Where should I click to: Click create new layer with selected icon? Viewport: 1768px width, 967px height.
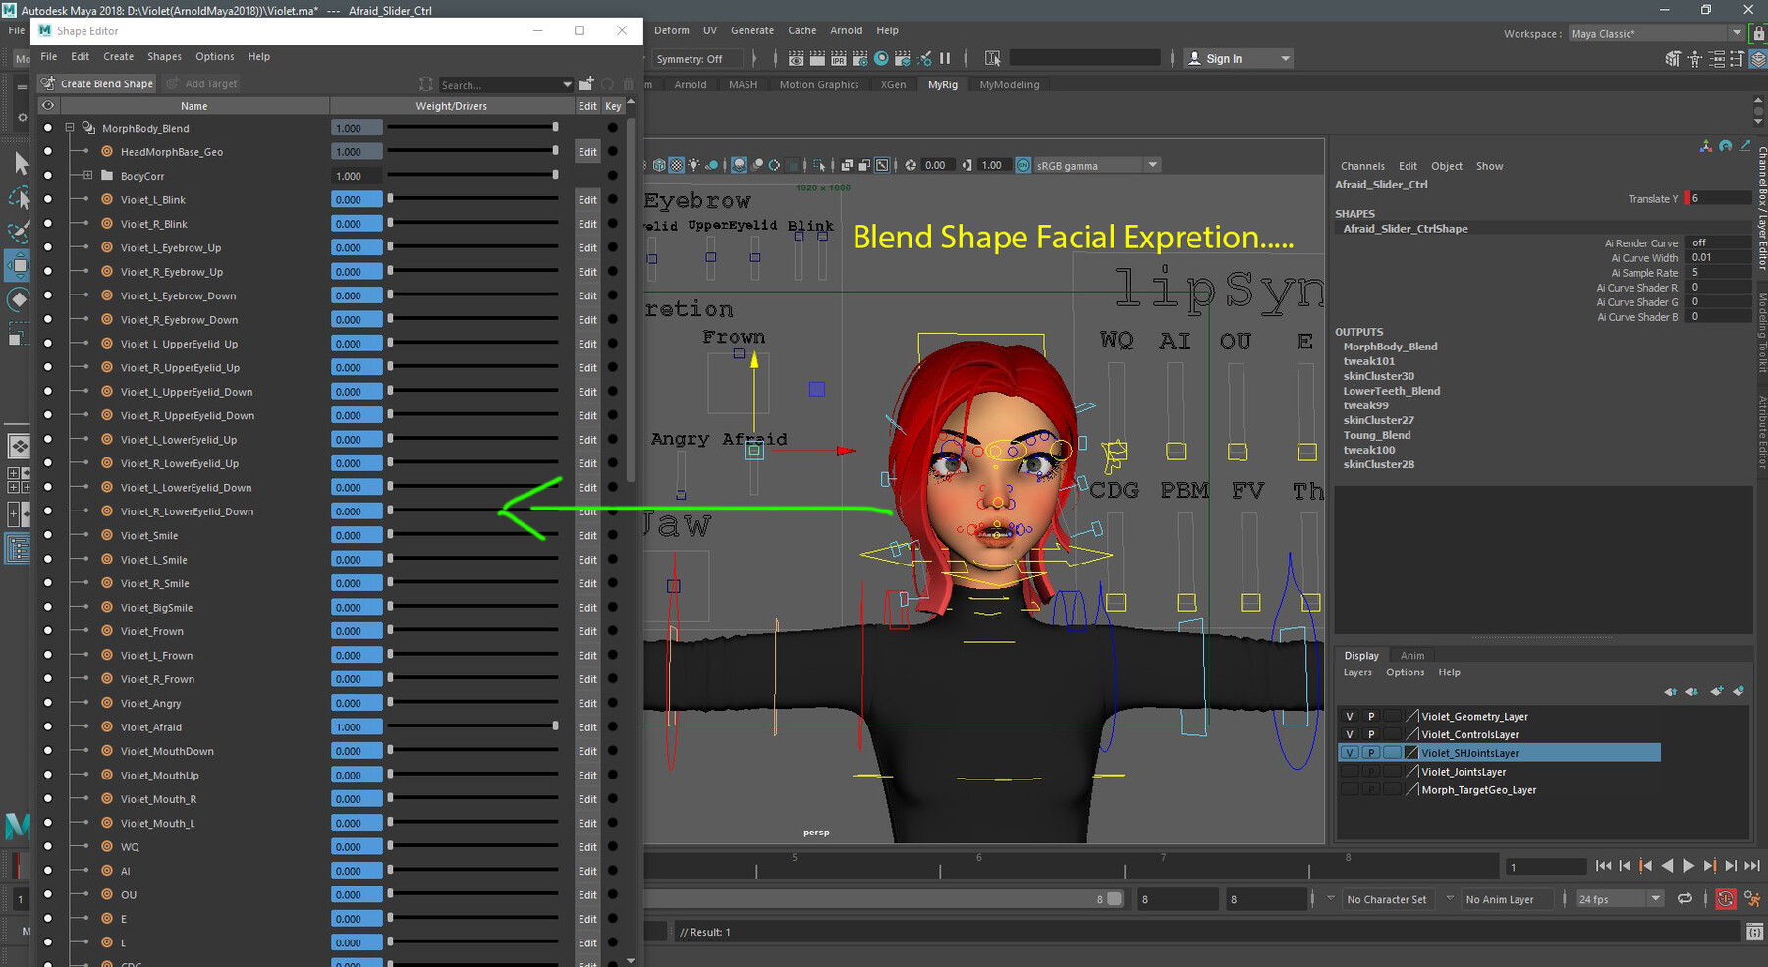click(x=1738, y=691)
